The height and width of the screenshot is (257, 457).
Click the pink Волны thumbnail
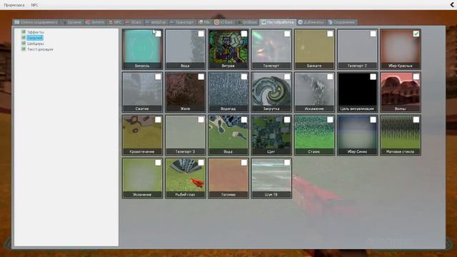[x=401, y=92]
